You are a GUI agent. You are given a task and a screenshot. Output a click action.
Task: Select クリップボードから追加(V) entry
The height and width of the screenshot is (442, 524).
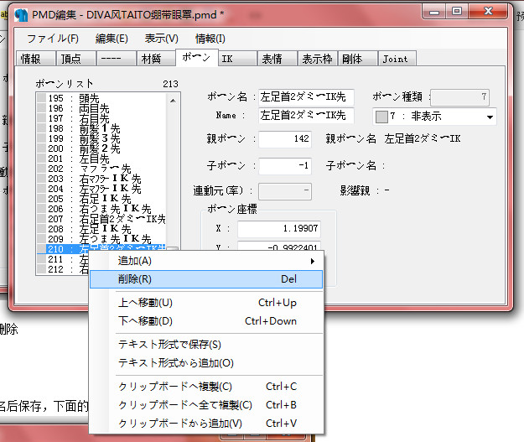(206, 424)
